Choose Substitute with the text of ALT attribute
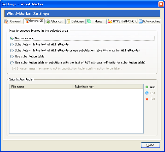Viewport: 165px width, 152px height. click(12, 45)
